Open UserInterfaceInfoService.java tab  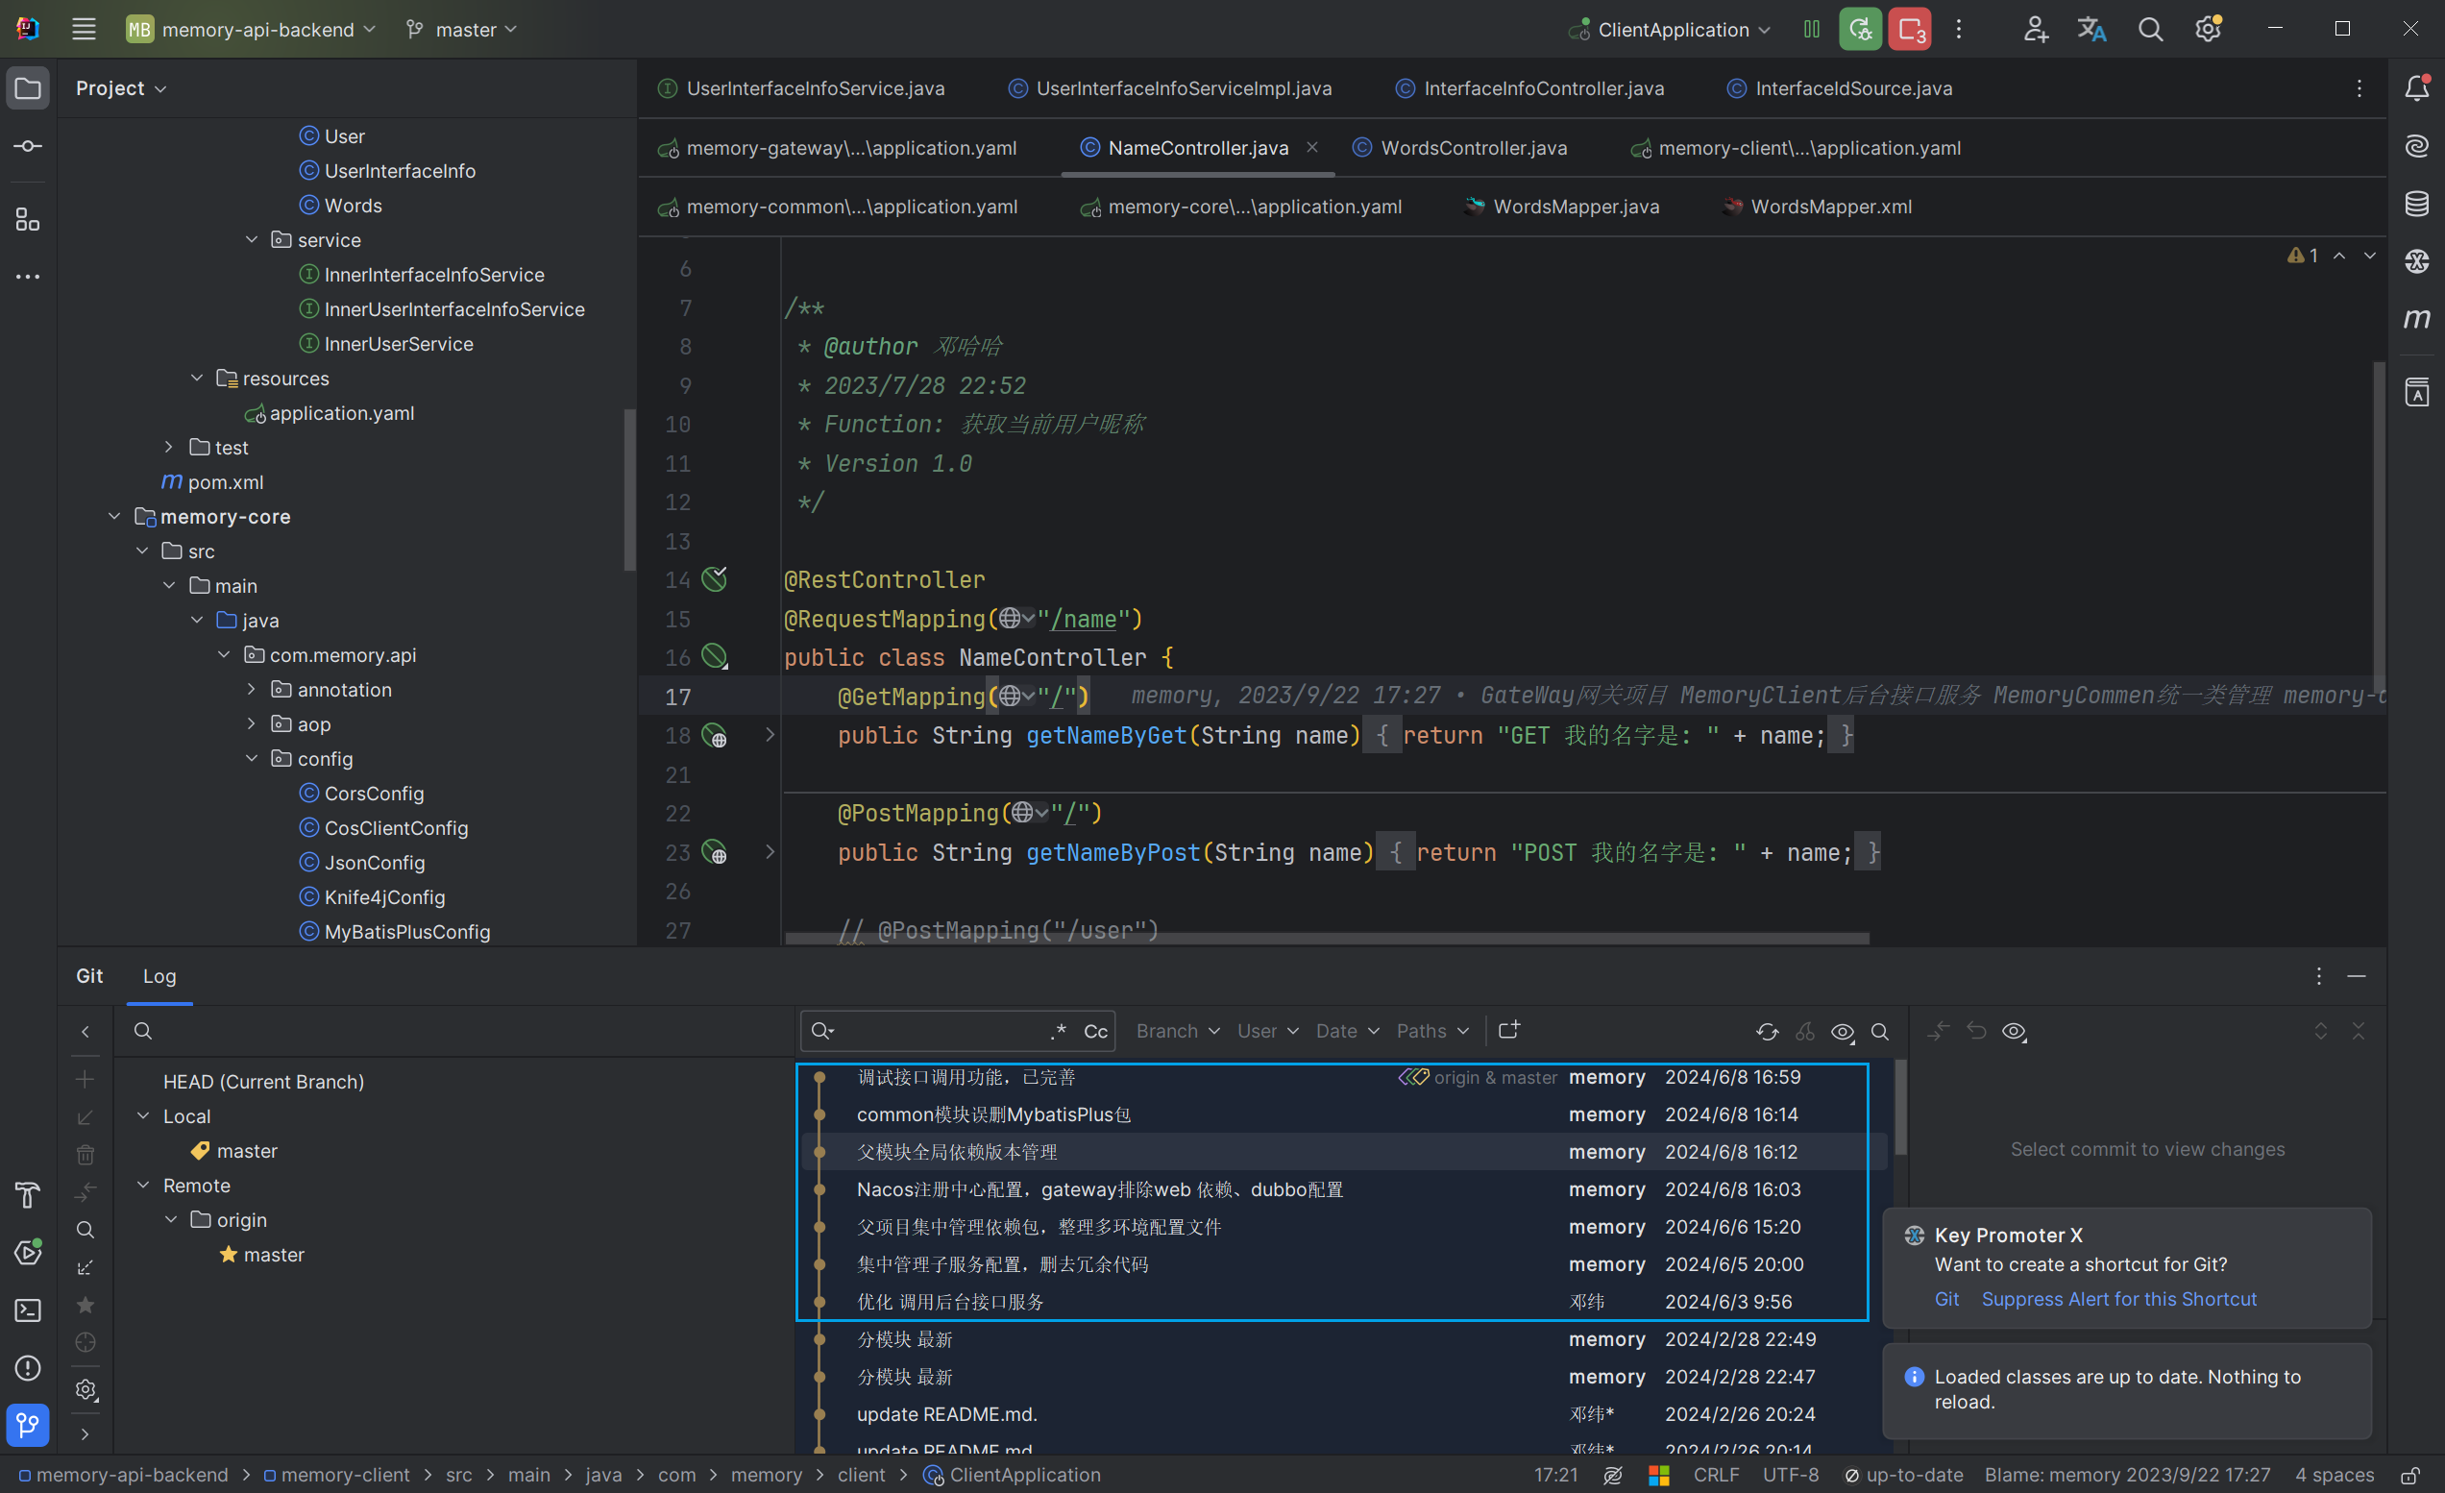(801, 88)
